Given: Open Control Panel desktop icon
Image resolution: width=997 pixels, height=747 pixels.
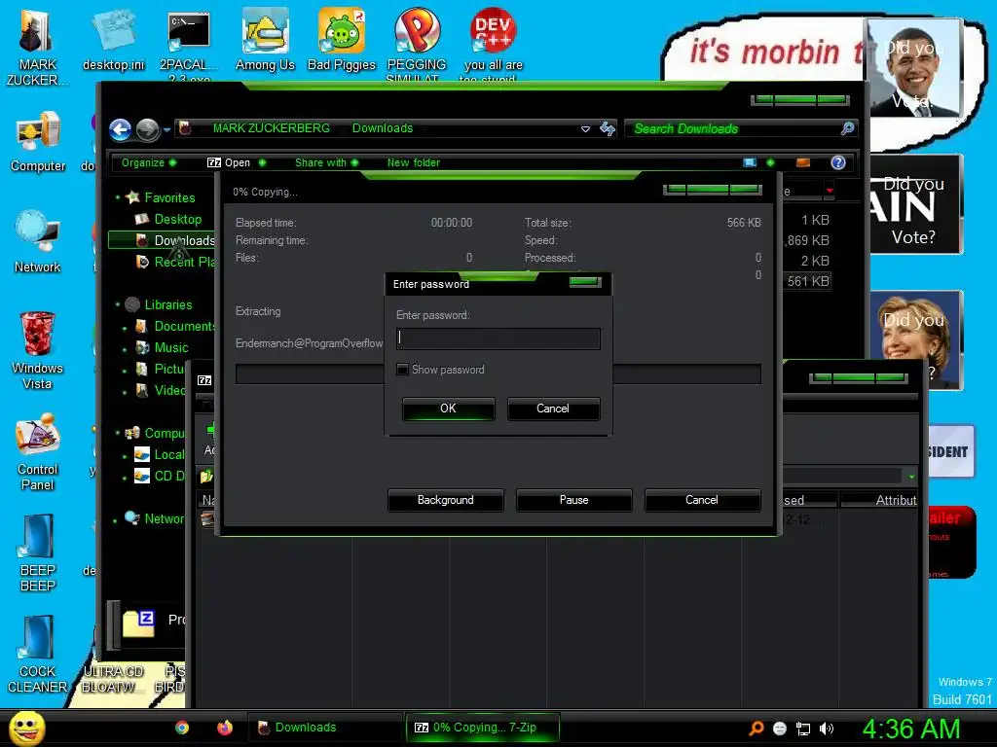Looking at the screenshot, I should (38, 452).
